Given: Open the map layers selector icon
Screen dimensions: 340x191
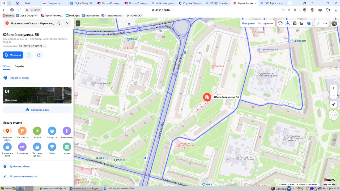Looking at the screenshot, I should coord(309,23).
